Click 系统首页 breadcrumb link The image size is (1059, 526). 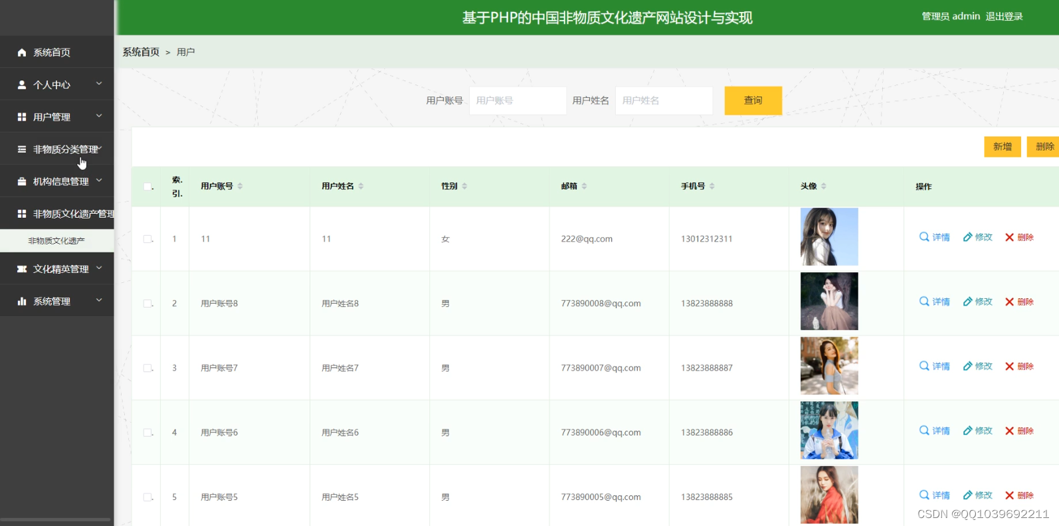(141, 52)
